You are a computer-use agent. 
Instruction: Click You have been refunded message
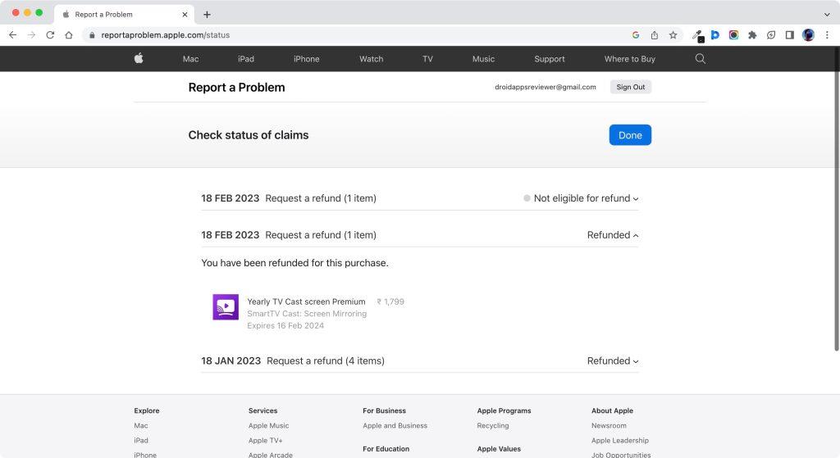click(x=294, y=263)
